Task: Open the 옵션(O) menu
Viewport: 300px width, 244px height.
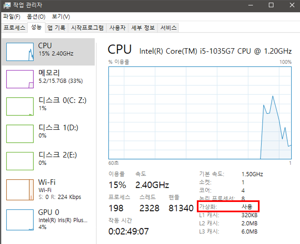Action: [36, 17]
